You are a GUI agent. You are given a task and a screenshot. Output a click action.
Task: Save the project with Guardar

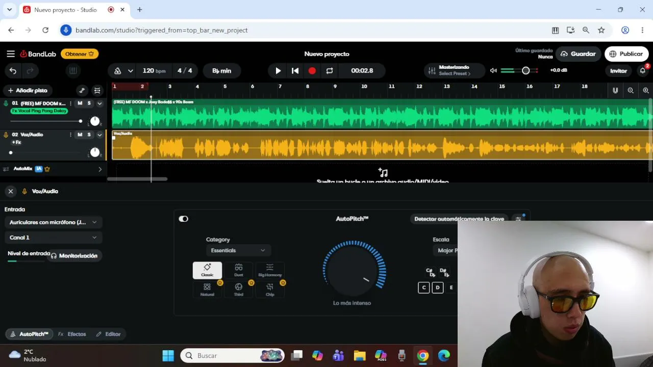click(x=578, y=54)
